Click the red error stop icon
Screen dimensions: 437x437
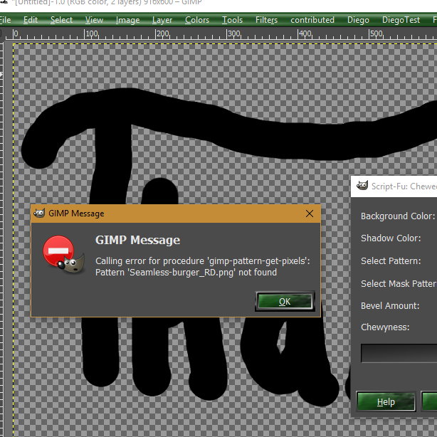tap(58, 251)
